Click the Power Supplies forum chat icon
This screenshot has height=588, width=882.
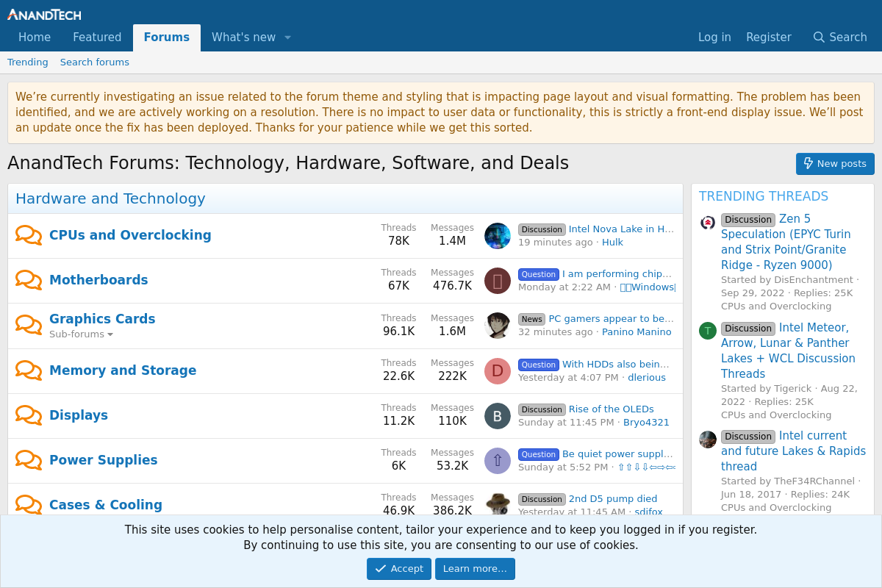[x=29, y=460]
